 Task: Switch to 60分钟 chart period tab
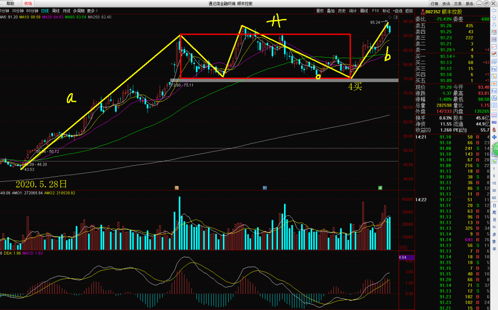[32, 11]
